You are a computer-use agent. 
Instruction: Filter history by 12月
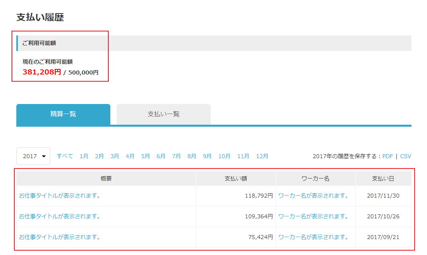pyautogui.click(x=262, y=156)
